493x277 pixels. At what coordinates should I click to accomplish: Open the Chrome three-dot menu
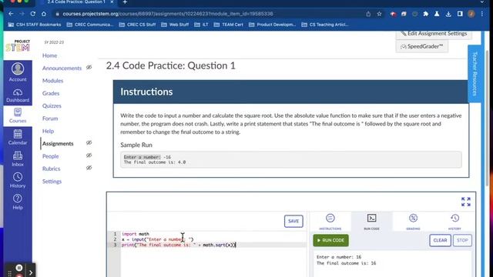[482, 14]
